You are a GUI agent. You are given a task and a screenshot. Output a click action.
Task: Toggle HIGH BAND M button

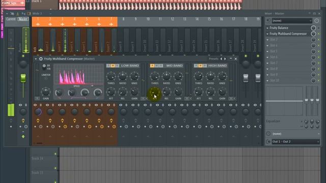[200, 66]
